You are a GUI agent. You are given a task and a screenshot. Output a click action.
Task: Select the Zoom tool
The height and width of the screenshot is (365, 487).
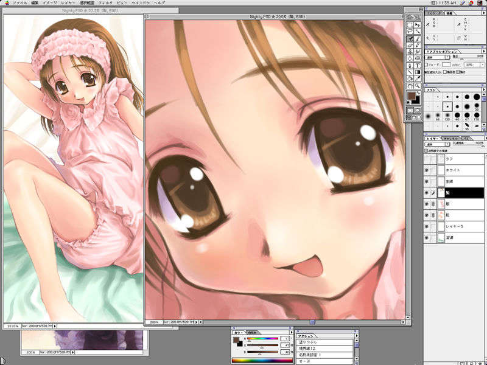(418, 86)
